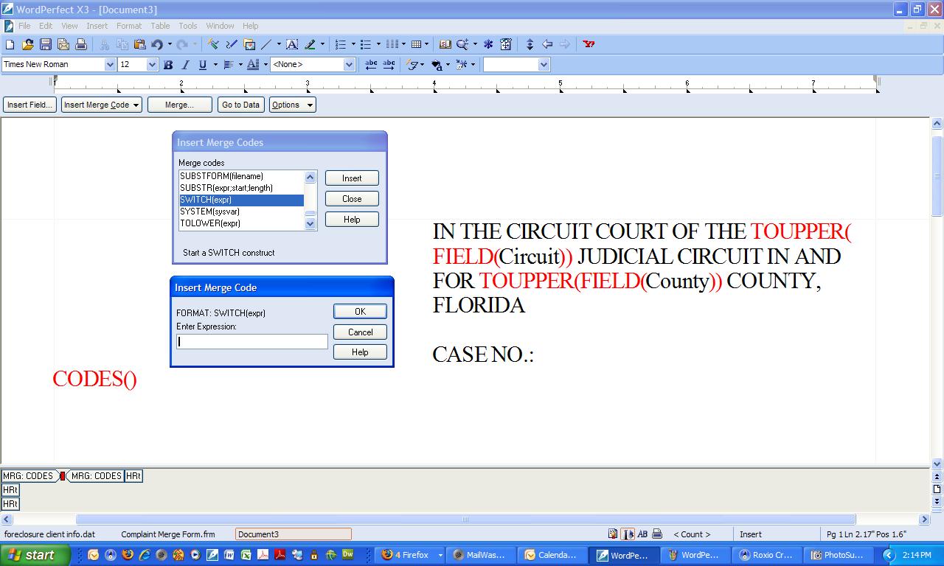The width and height of the screenshot is (944, 566).
Task: Click the Zoom magnifier toolbar icon
Action: point(462,44)
